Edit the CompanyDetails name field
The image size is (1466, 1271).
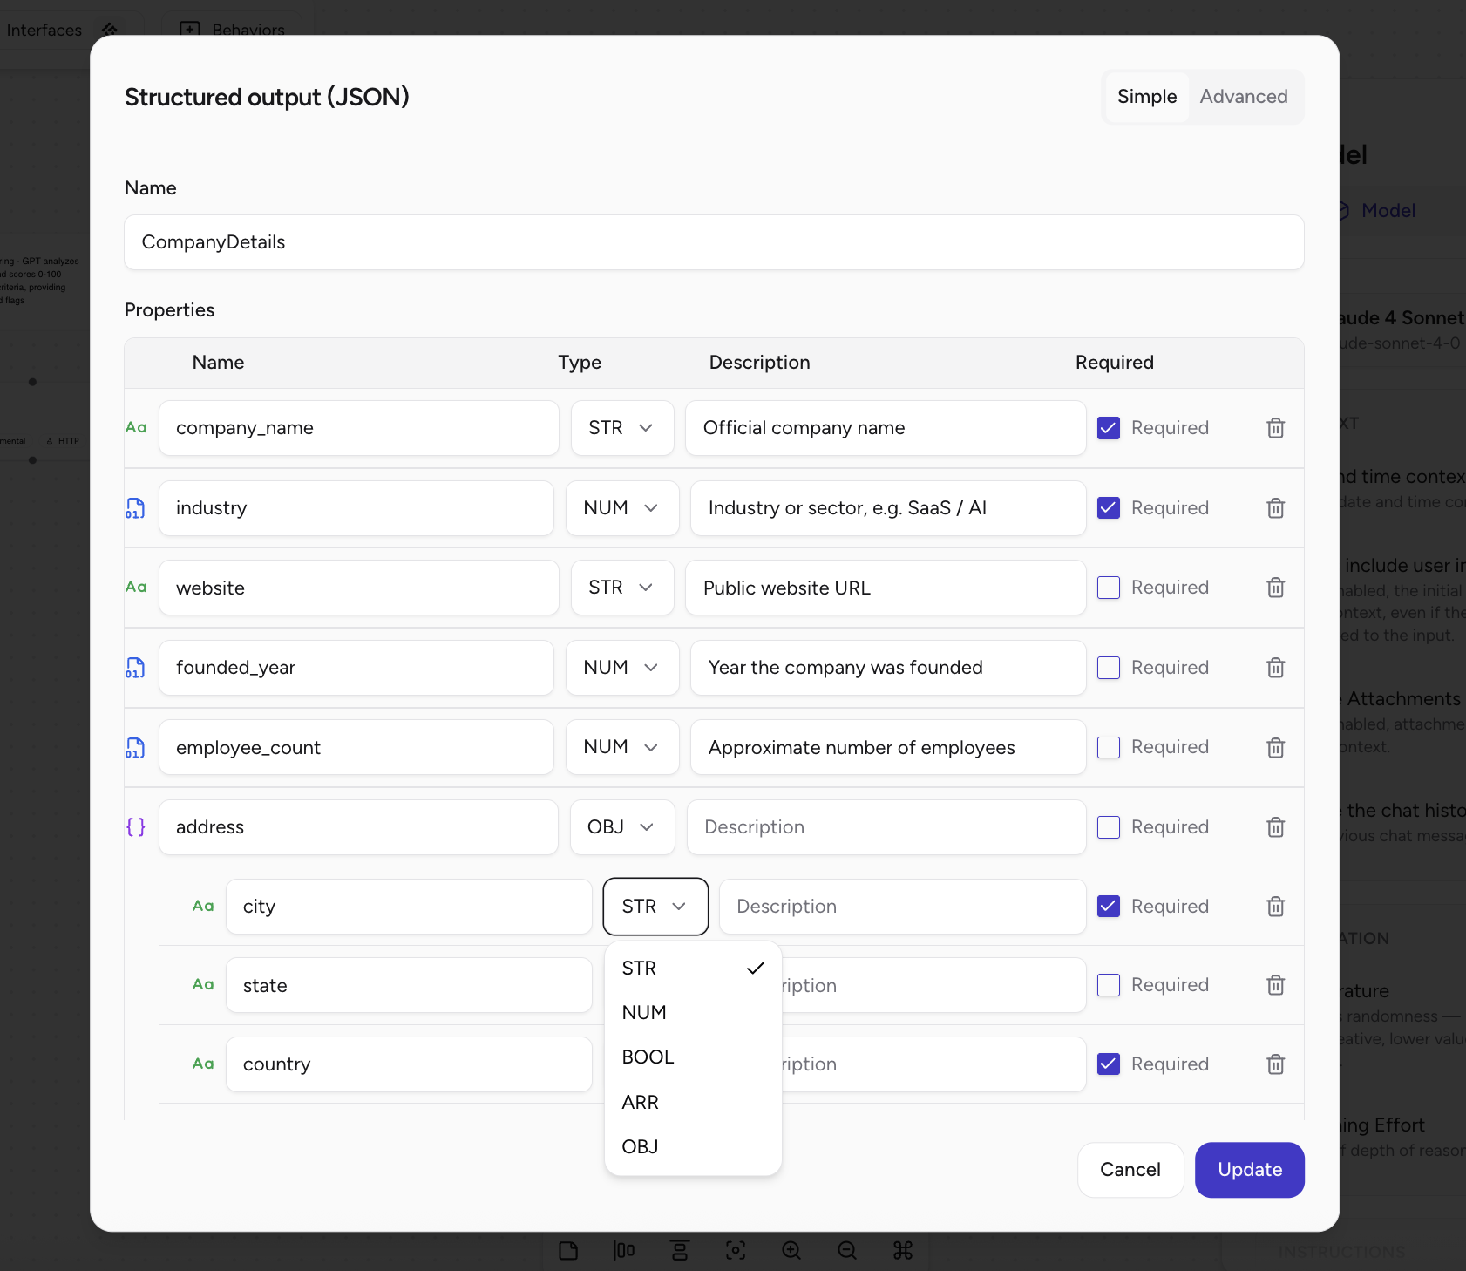[x=715, y=242]
